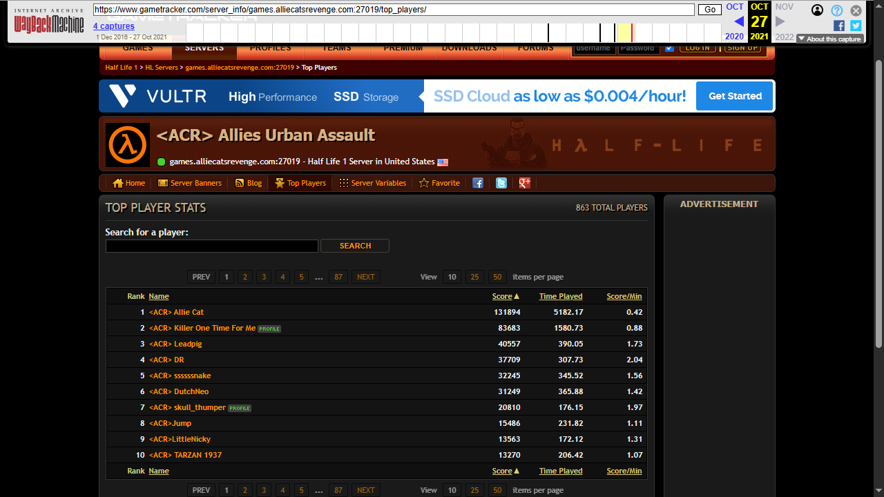This screenshot has width=884, height=497.
Task: Open player <ACR>Jump
Action: 171,424
